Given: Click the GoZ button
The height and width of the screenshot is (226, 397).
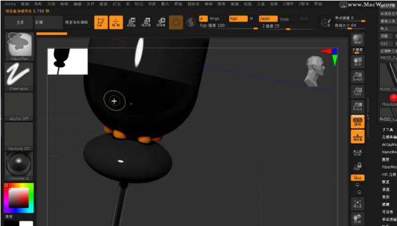Looking at the screenshot, I should 386,43.
